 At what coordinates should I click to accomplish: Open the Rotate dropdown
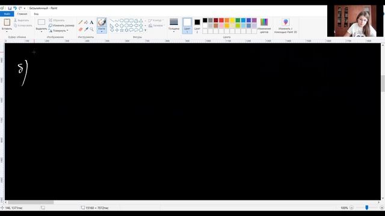58,31
